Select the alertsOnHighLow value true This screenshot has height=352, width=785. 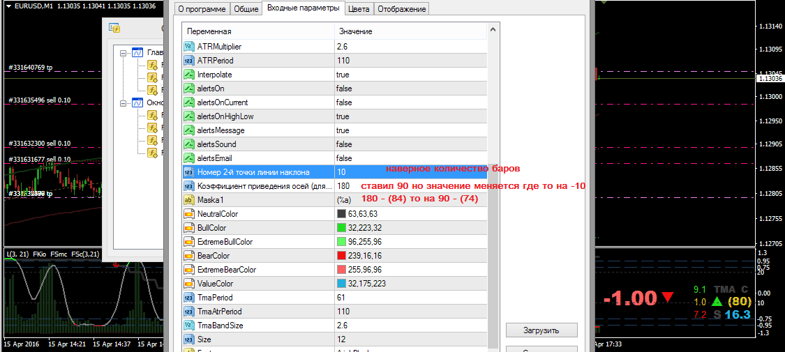[343, 116]
